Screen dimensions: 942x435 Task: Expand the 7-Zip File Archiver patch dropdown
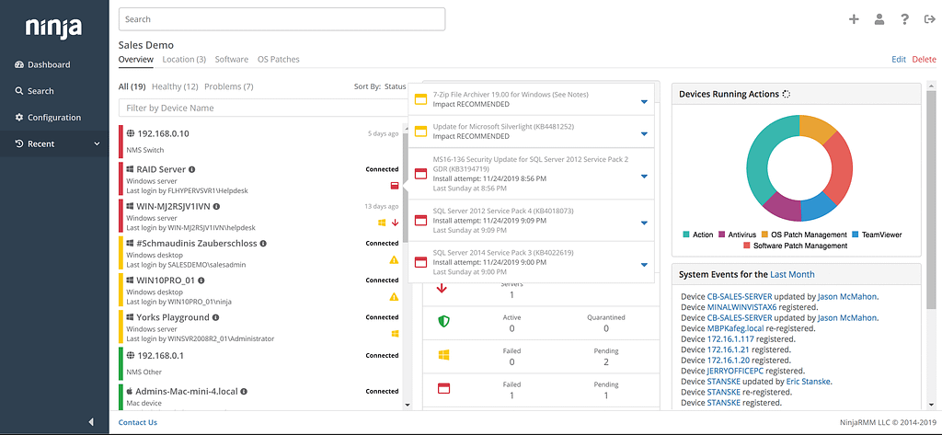644,102
